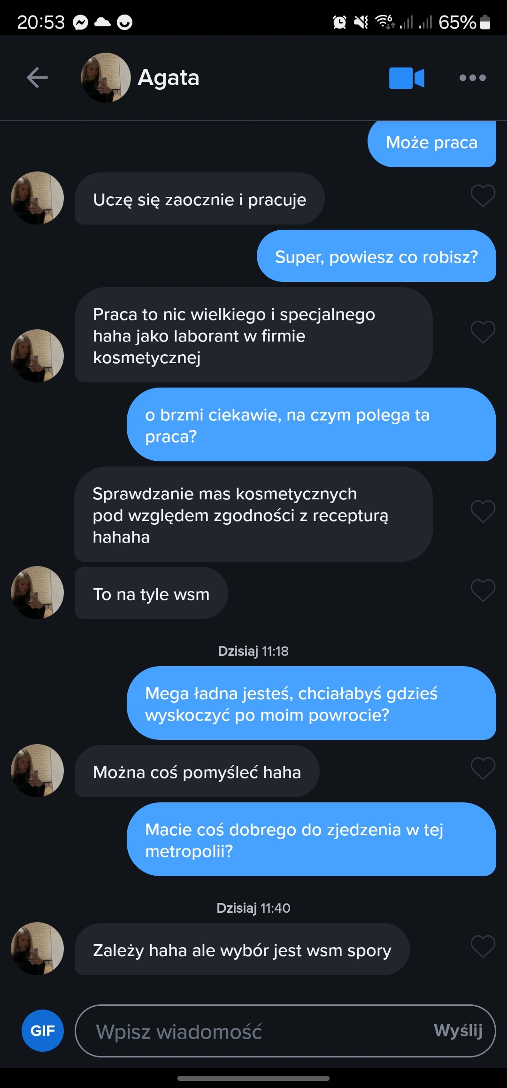Focus the Wpisz wiadomość text field
The width and height of the screenshot is (507, 1088).
pyautogui.click(x=253, y=1031)
